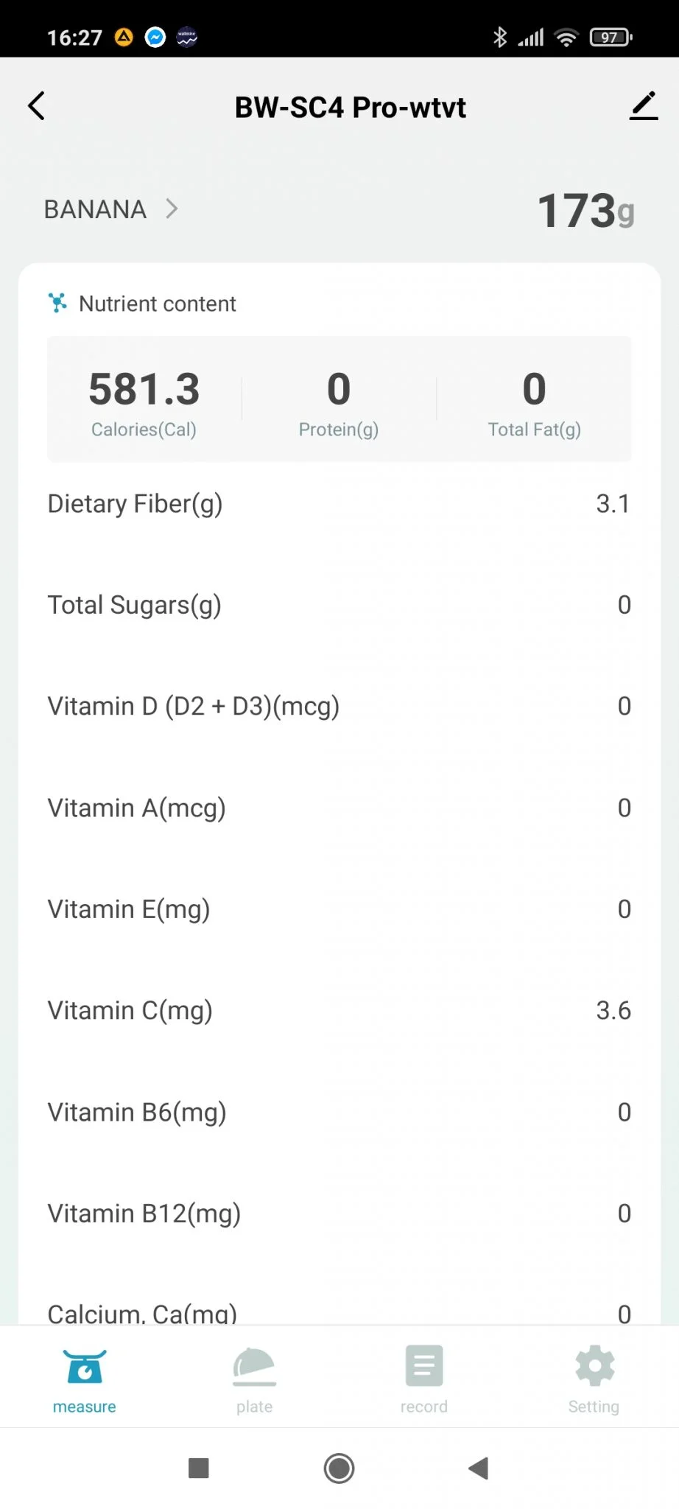Open Setting gear tab
This screenshot has height=1509, width=679.
click(x=594, y=1379)
